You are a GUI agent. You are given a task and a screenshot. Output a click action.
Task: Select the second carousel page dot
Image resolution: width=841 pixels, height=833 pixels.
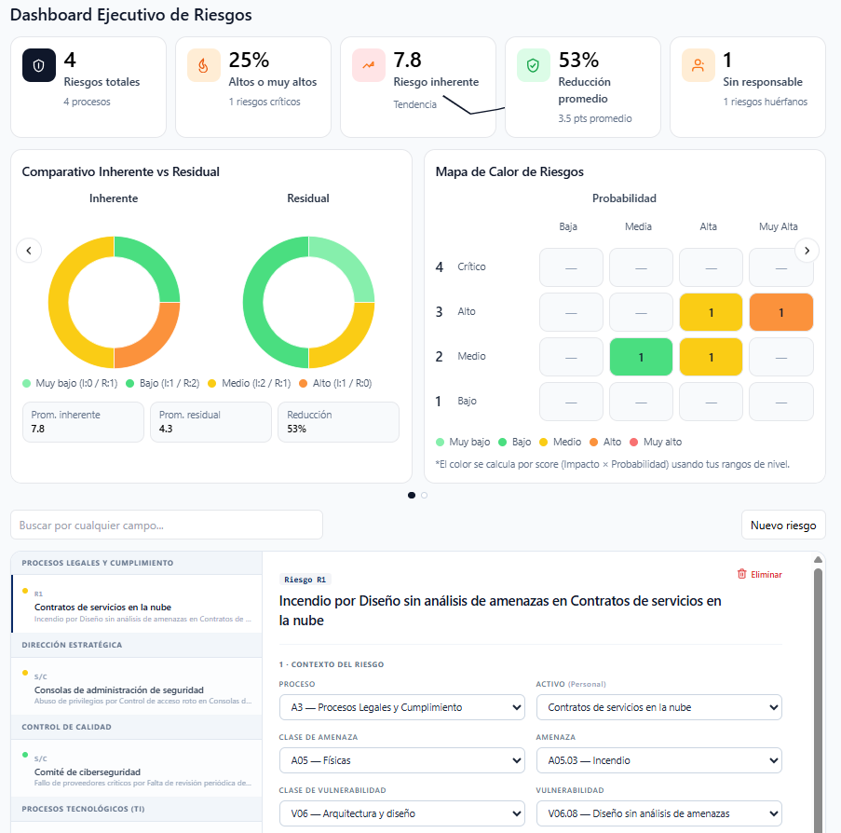pyautogui.click(x=425, y=495)
